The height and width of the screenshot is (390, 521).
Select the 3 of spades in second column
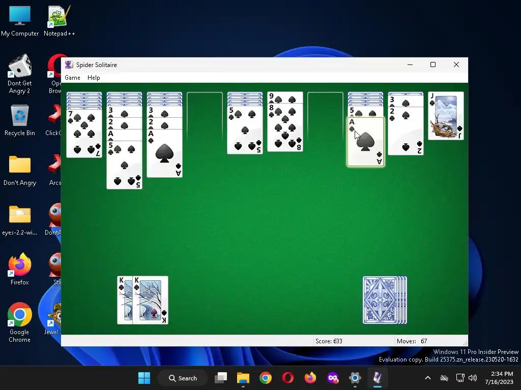tap(124, 112)
